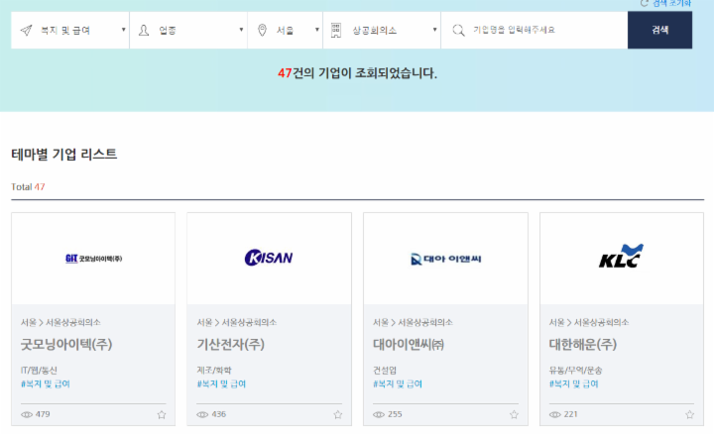Click the 255 view count

coord(395,414)
